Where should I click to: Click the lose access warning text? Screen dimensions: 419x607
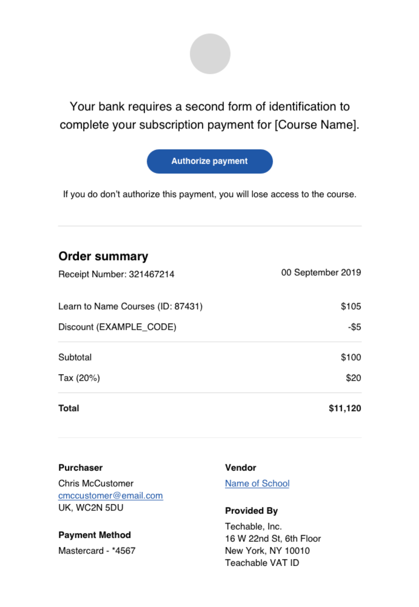click(209, 194)
